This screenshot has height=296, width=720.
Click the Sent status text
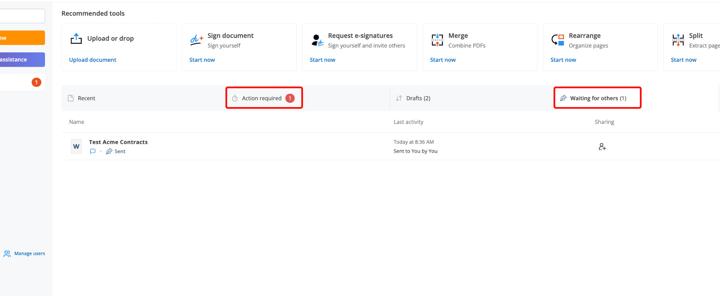coord(120,151)
